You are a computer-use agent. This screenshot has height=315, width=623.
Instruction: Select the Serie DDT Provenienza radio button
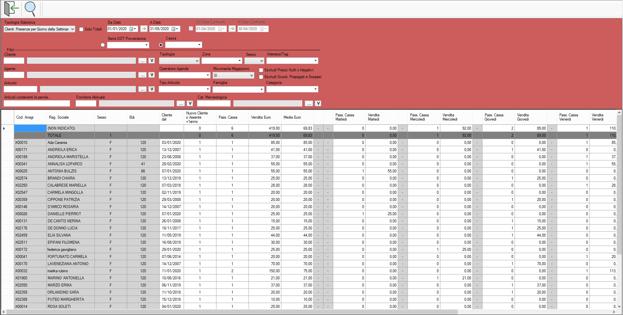pyautogui.click(x=103, y=45)
